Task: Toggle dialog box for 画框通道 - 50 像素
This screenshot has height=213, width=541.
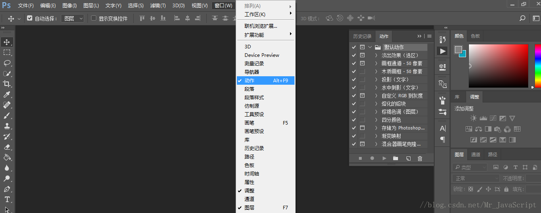Action: coord(362,63)
